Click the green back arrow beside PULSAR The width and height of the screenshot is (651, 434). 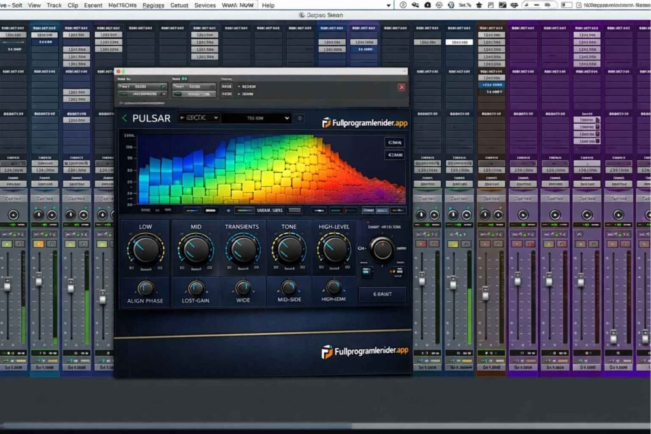[x=125, y=118]
